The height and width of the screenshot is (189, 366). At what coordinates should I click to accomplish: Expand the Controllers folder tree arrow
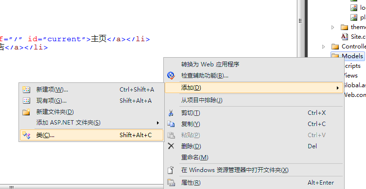coord(324,47)
